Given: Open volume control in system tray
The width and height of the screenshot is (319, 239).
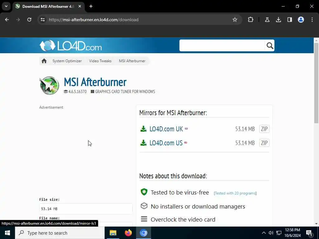Looking at the screenshot, I should [x=271, y=233].
